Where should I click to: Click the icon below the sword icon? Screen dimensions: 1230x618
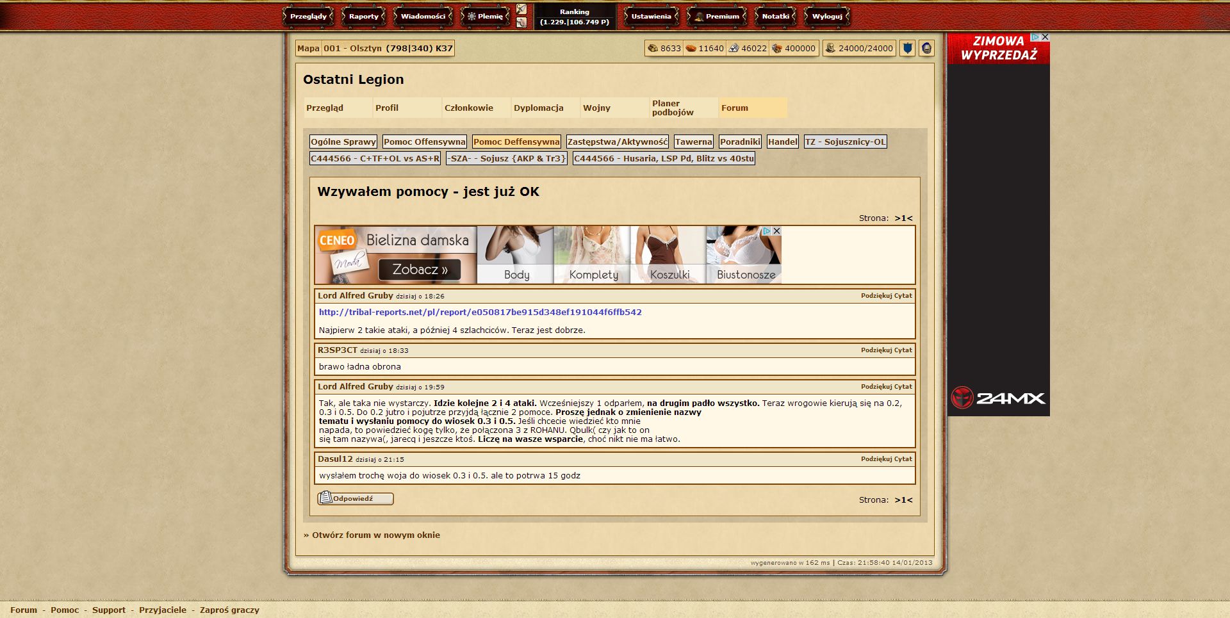tap(521, 22)
